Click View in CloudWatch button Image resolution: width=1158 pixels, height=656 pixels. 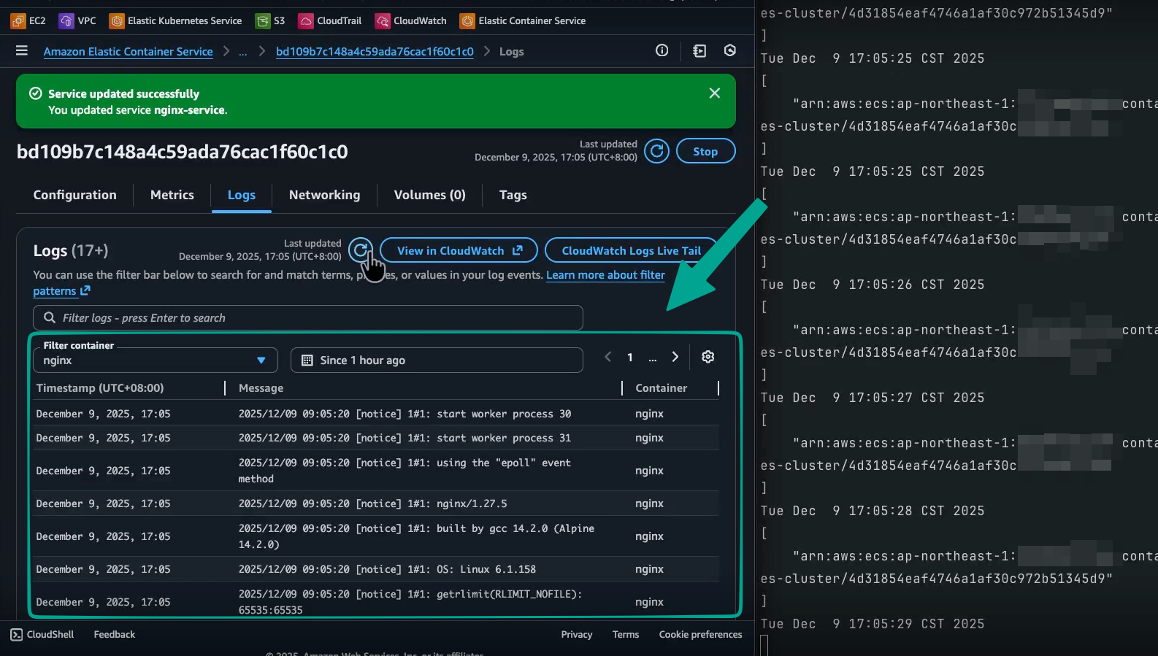459,250
